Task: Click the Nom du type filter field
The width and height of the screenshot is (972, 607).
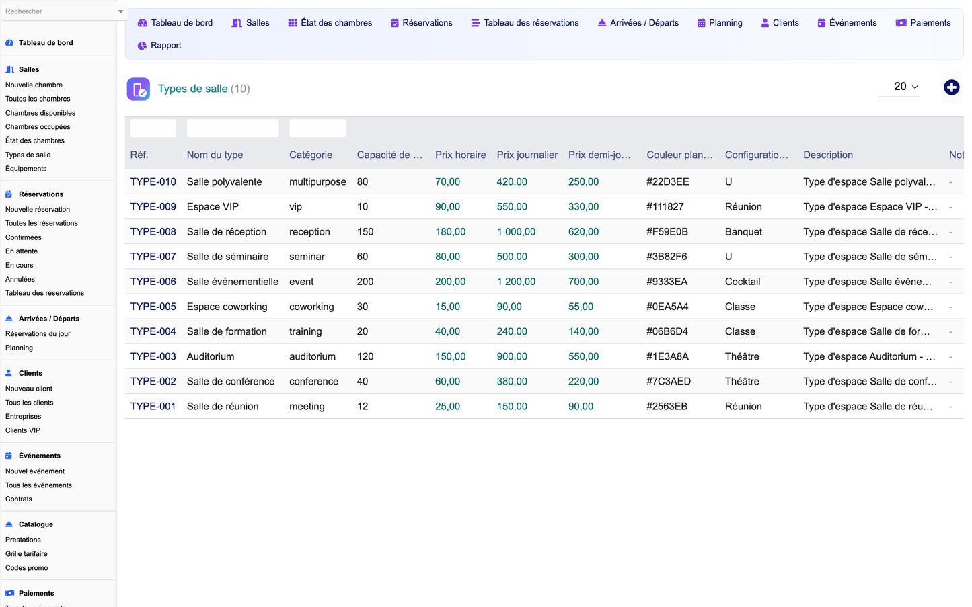Action: click(233, 128)
